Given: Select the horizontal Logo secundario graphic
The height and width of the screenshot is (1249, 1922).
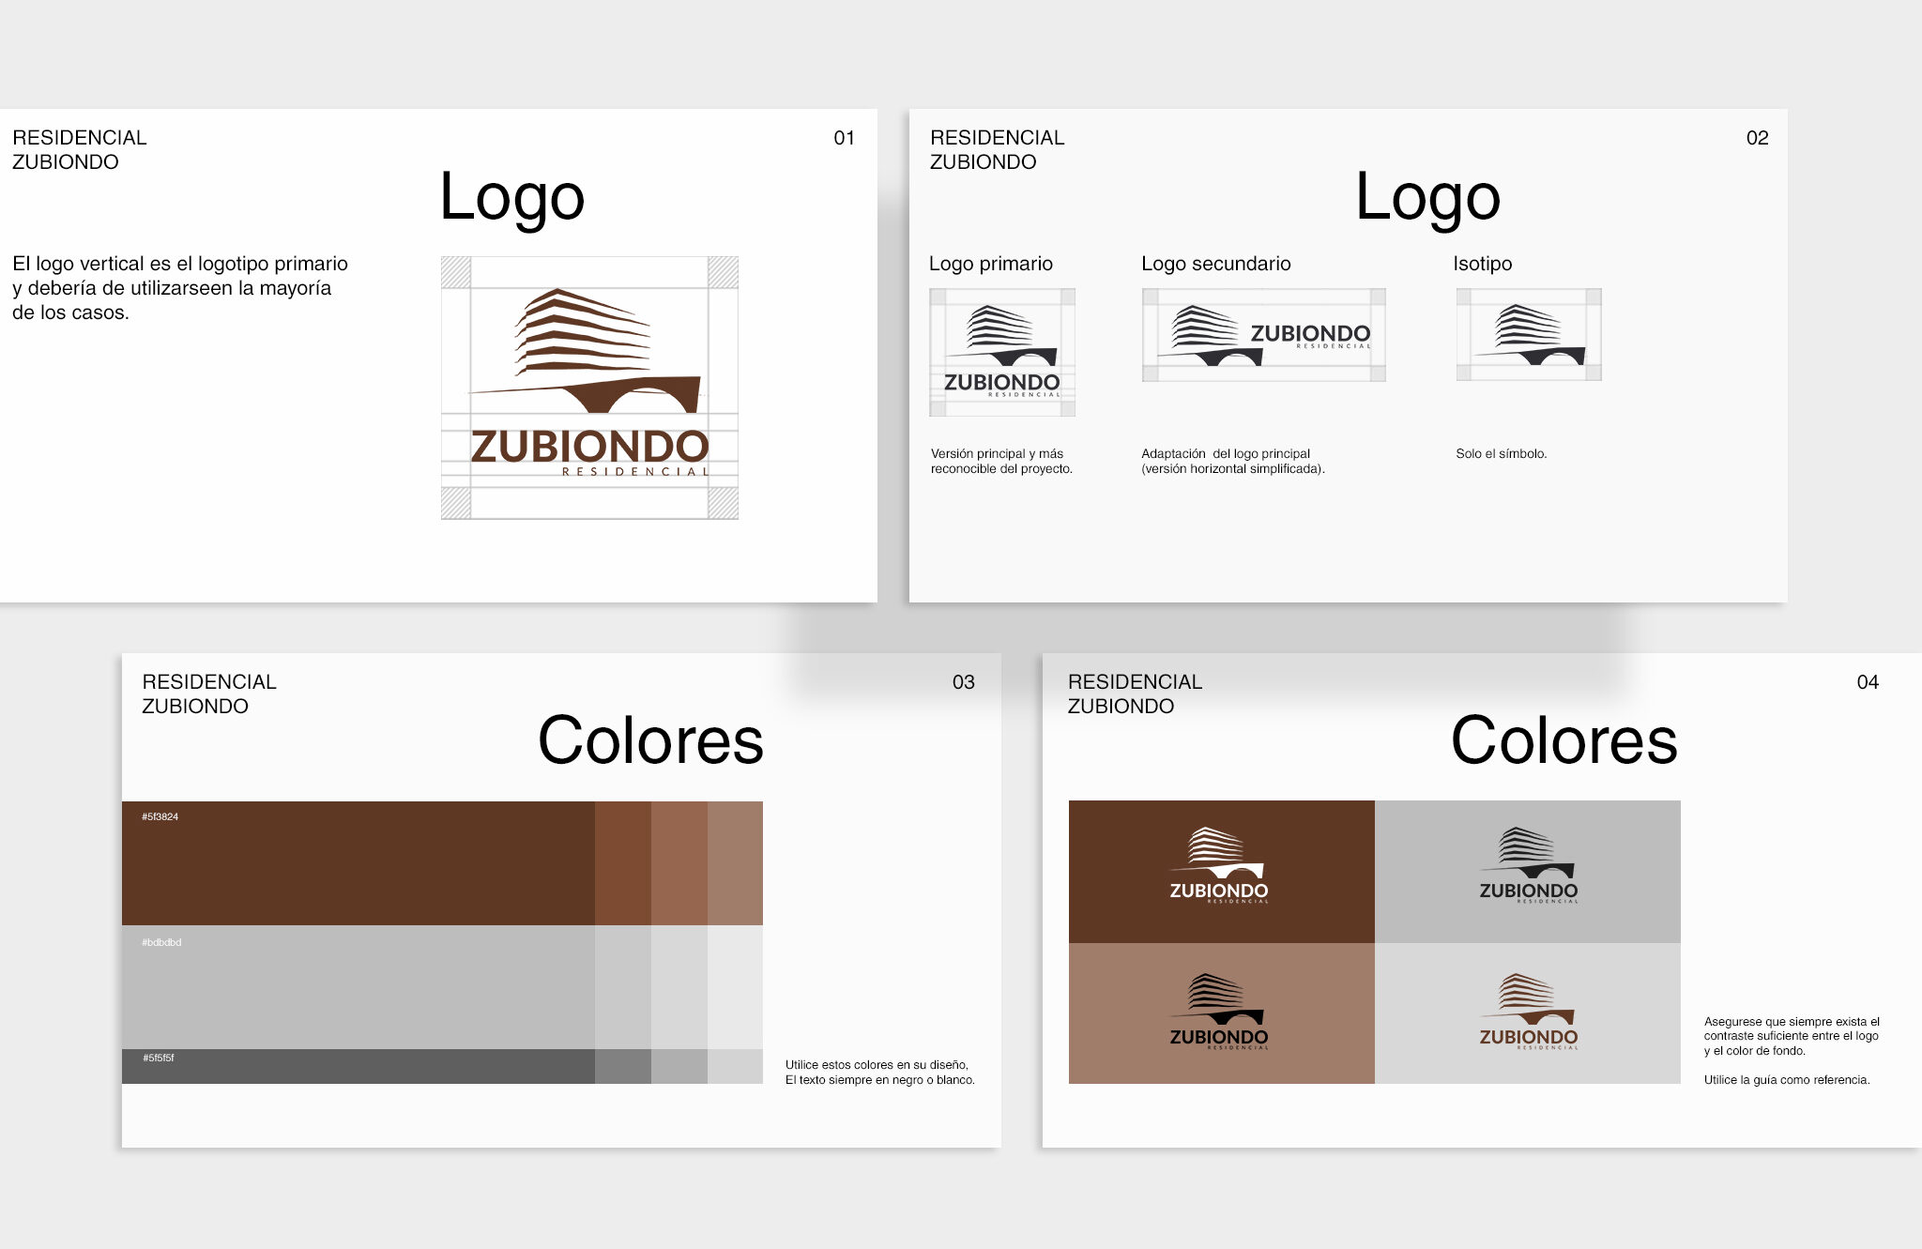Looking at the screenshot, I should click(1263, 335).
